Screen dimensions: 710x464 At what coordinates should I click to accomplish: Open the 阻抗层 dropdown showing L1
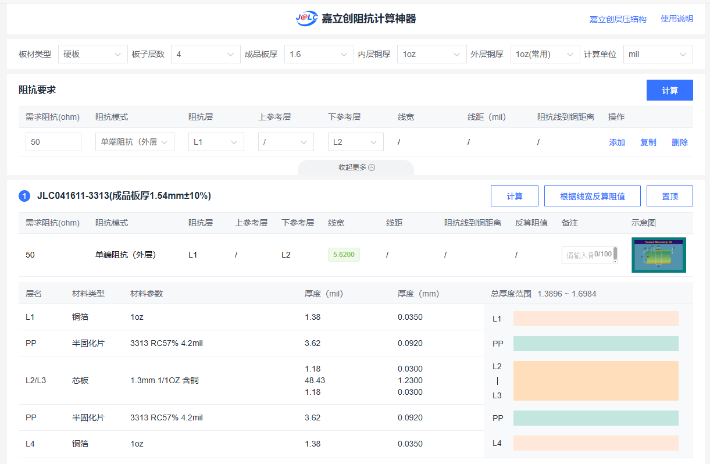tap(216, 142)
